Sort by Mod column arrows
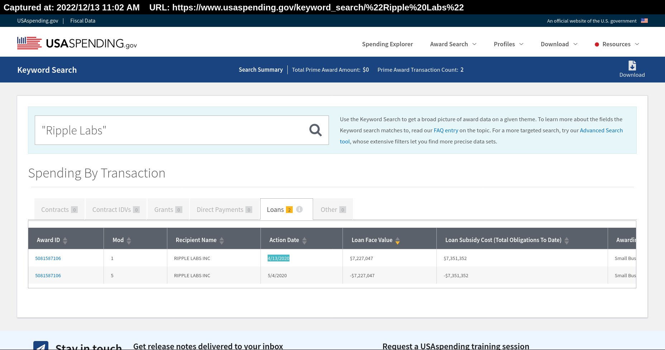 point(129,240)
